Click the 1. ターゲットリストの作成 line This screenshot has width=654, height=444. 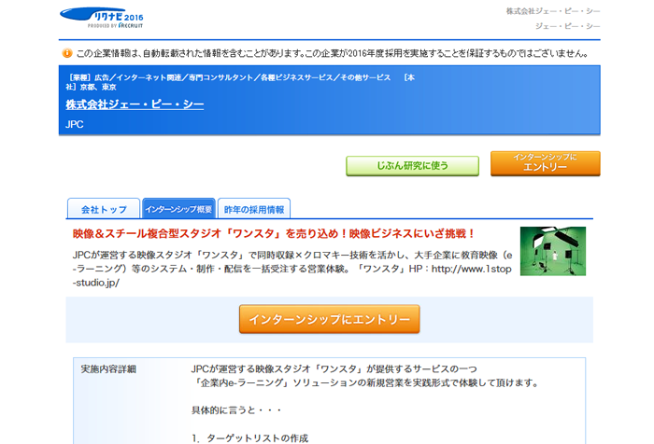point(250,438)
